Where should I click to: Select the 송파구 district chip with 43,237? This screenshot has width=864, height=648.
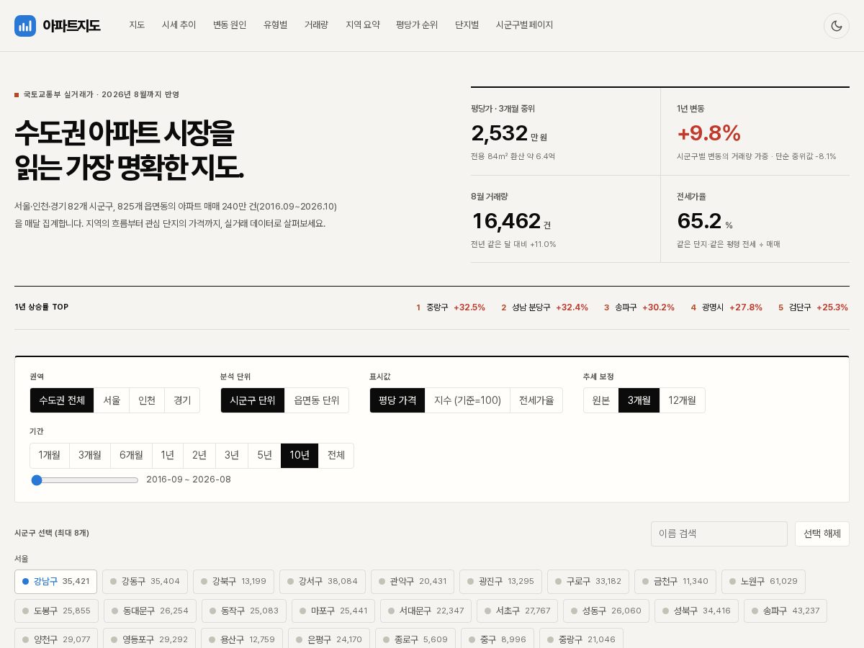click(x=786, y=611)
